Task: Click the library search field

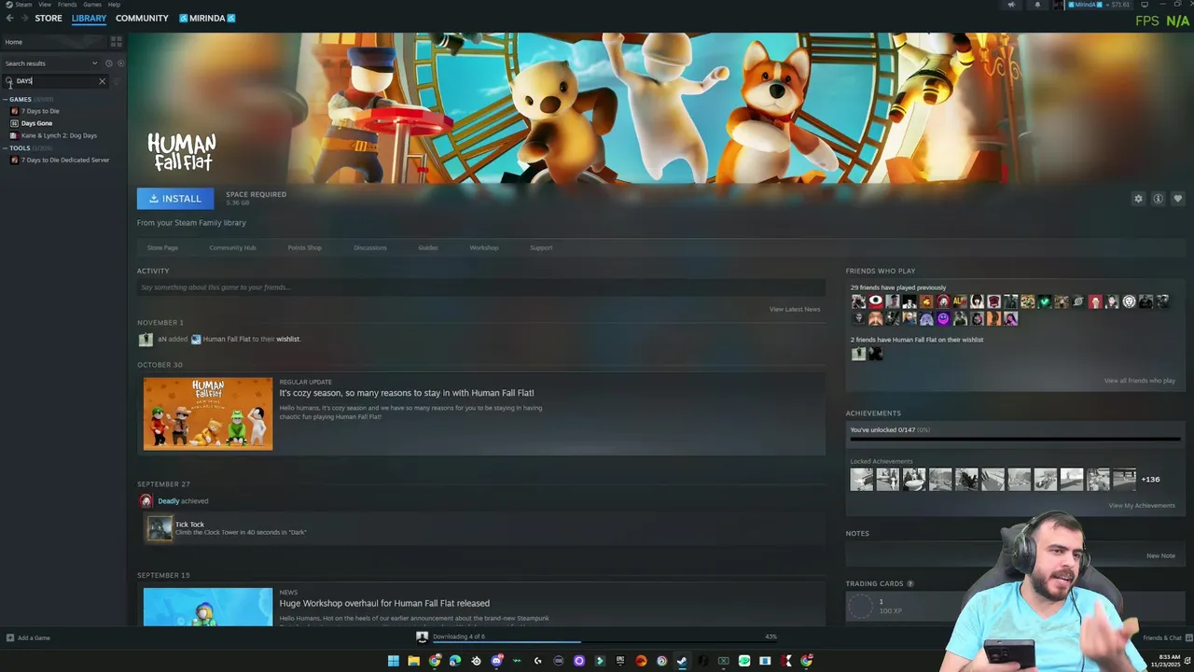Action: click(56, 81)
